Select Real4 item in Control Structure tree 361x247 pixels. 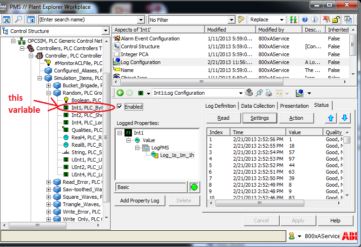86,137
